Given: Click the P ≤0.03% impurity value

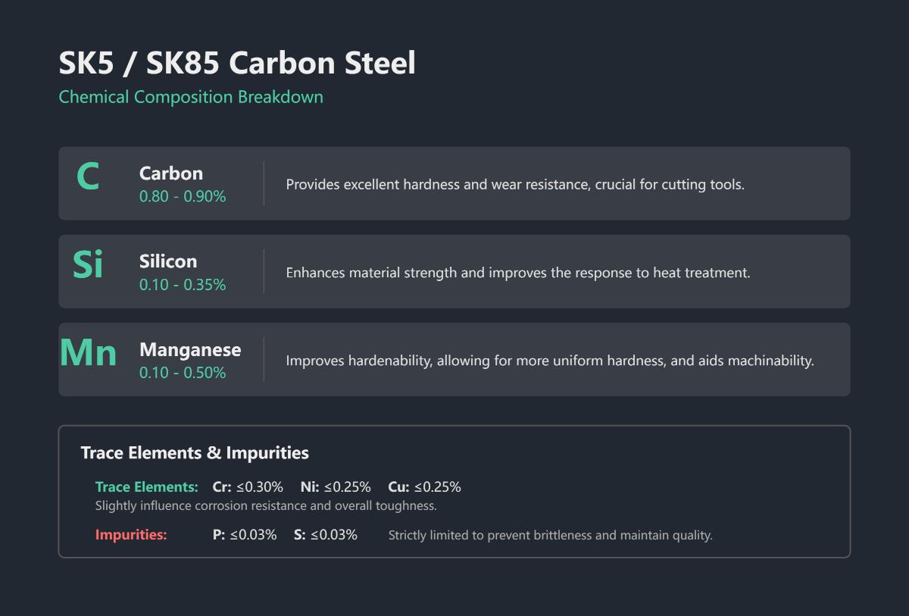Looking at the screenshot, I should [245, 535].
